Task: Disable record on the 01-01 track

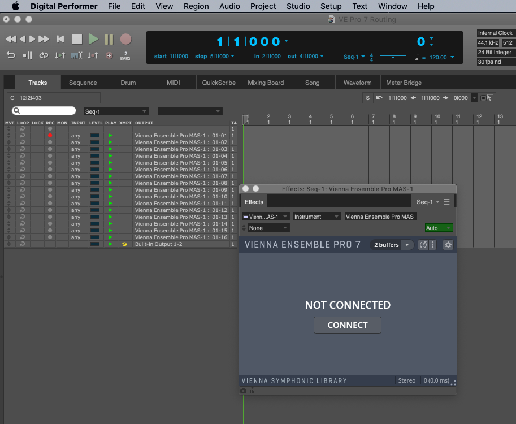Action: [x=50, y=135]
